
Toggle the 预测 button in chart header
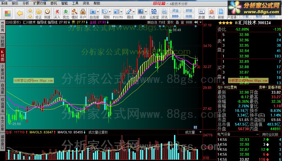point(189,22)
